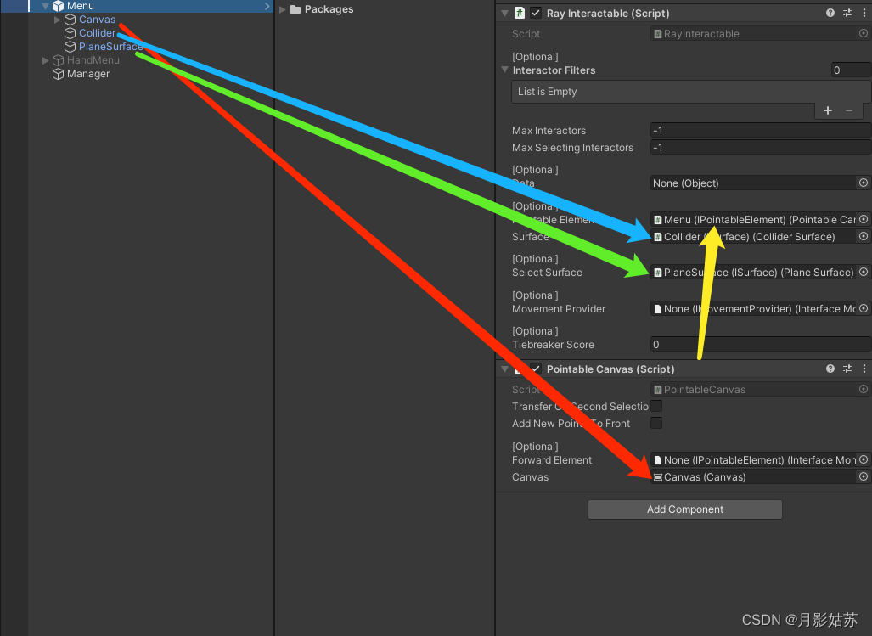Viewport: 872px width, 636px height.
Task: Open the presets selector for Pointable Canvas
Action: click(847, 369)
